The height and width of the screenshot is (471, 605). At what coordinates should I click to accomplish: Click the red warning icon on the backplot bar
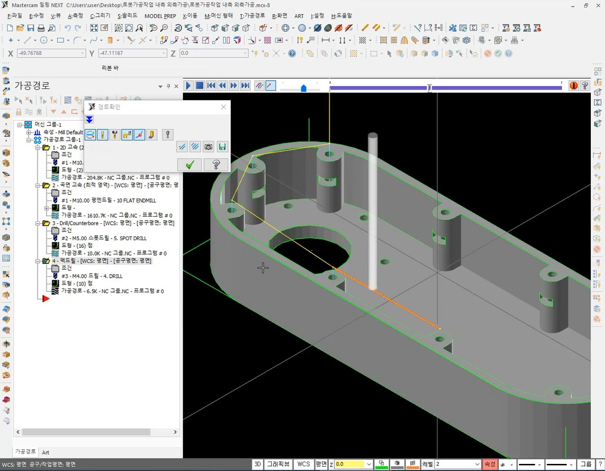573,85
